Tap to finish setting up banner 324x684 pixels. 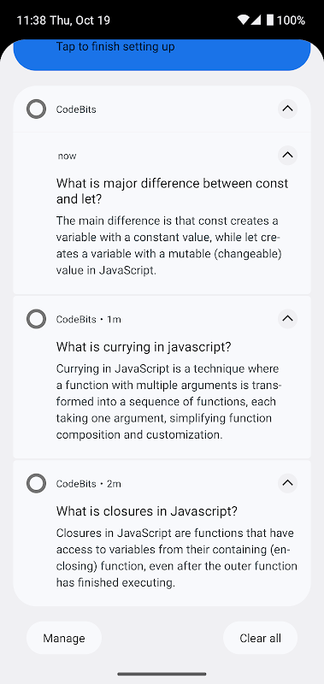pos(162,55)
